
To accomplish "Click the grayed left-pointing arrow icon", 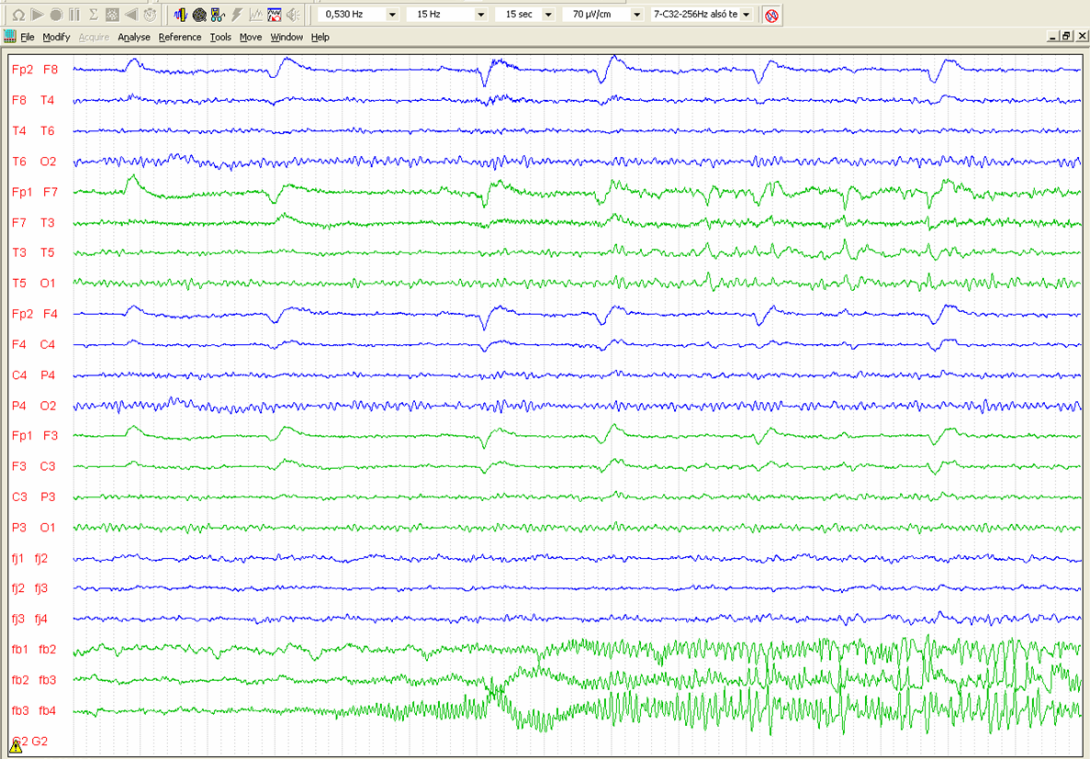I will tap(130, 15).
